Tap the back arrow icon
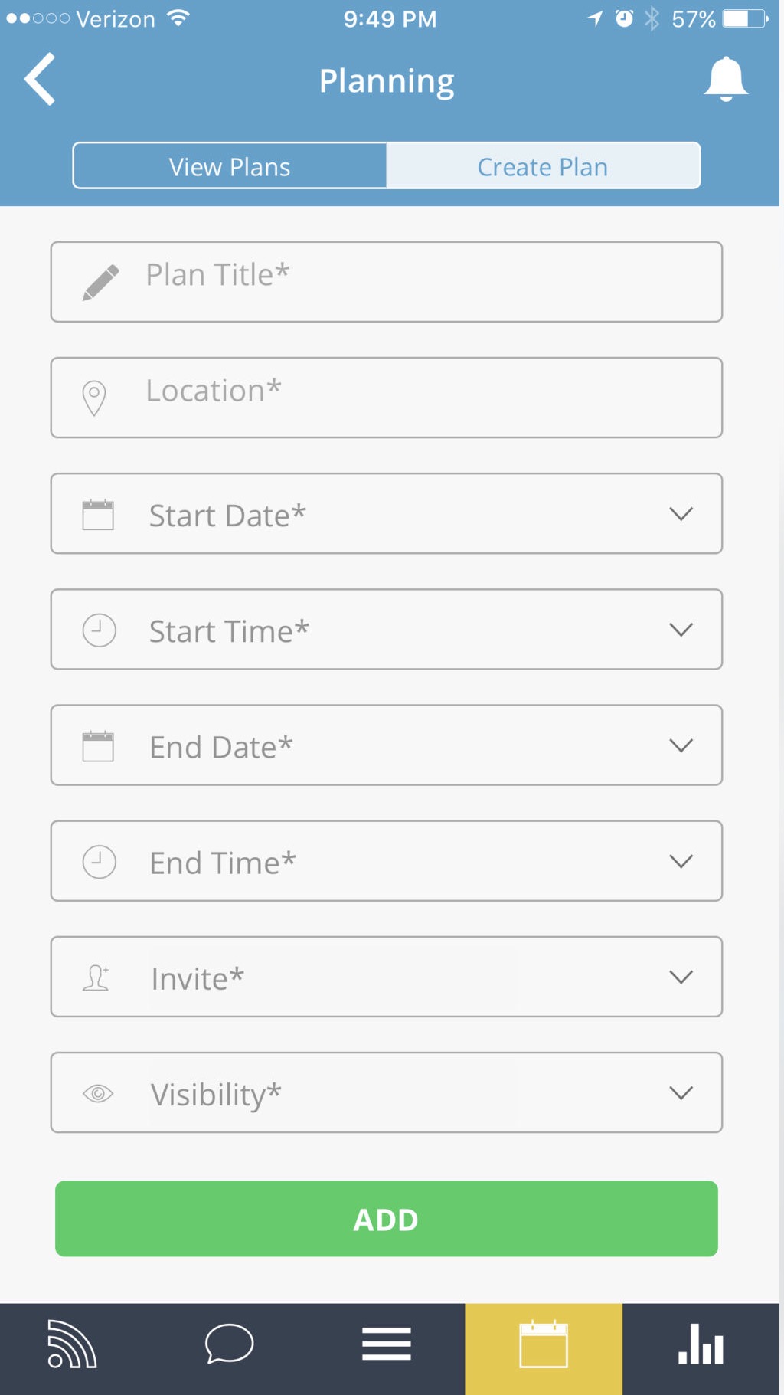Screen dimensions: 784x1395 tap(40, 79)
